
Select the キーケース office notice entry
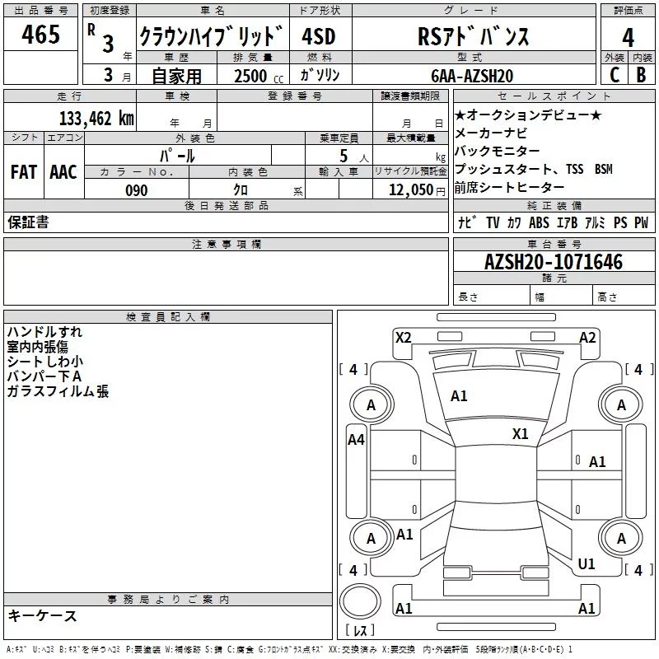click(x=42, y=615)
